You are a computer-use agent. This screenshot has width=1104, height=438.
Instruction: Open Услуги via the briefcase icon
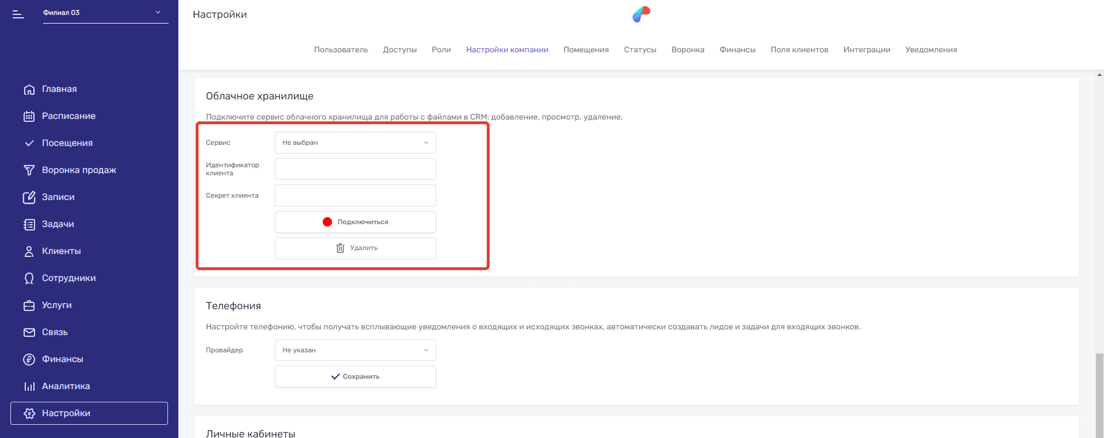click(29, 306)
